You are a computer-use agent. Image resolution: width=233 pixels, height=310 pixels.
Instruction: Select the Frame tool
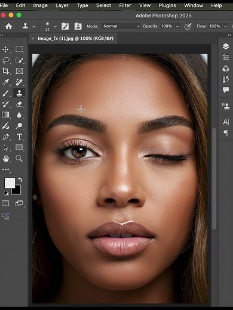[19, 71]
